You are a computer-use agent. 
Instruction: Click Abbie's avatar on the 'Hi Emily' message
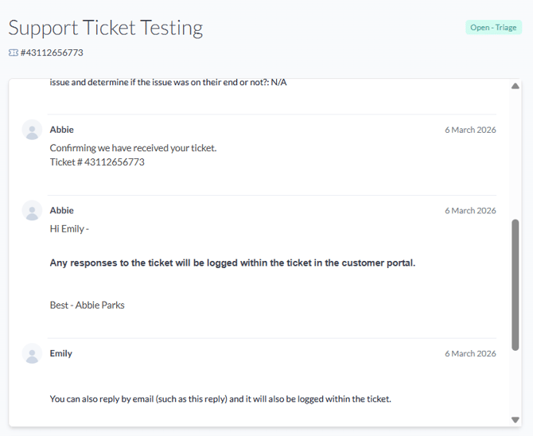tap(32, 211)
